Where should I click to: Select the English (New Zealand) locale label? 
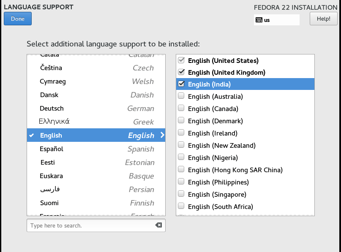[222, 145]
